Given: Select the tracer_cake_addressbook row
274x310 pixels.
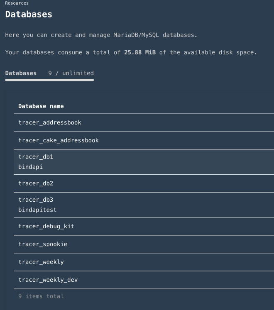Looking at the screenshot, I should pyautogui.click(x=59, y=140).
